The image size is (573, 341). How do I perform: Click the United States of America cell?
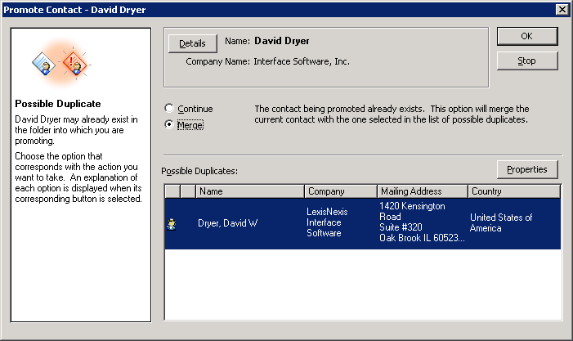click(501, 222)
